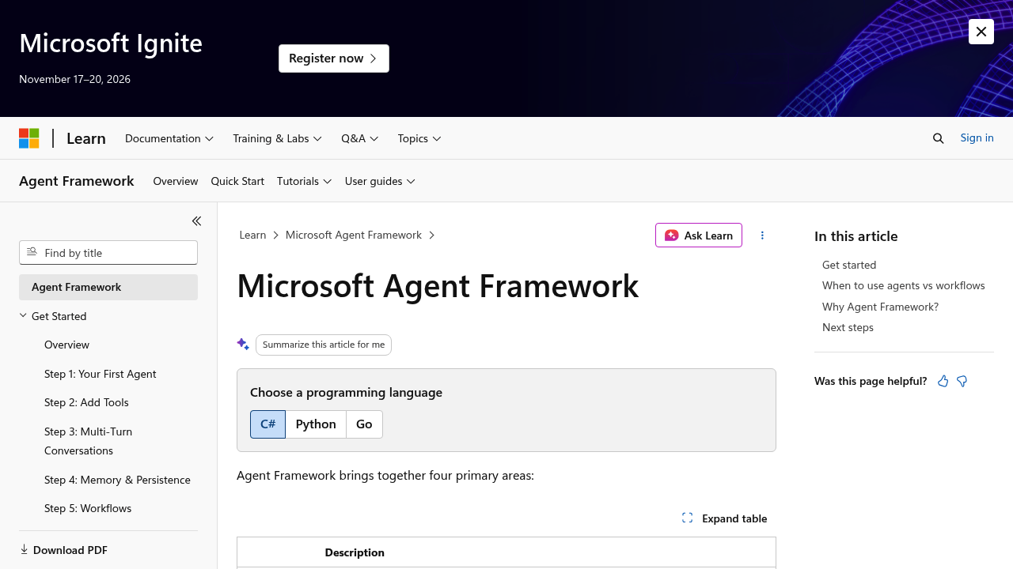Open Step 2: Add Tools

pyautogui.click(x=86, y=402)
